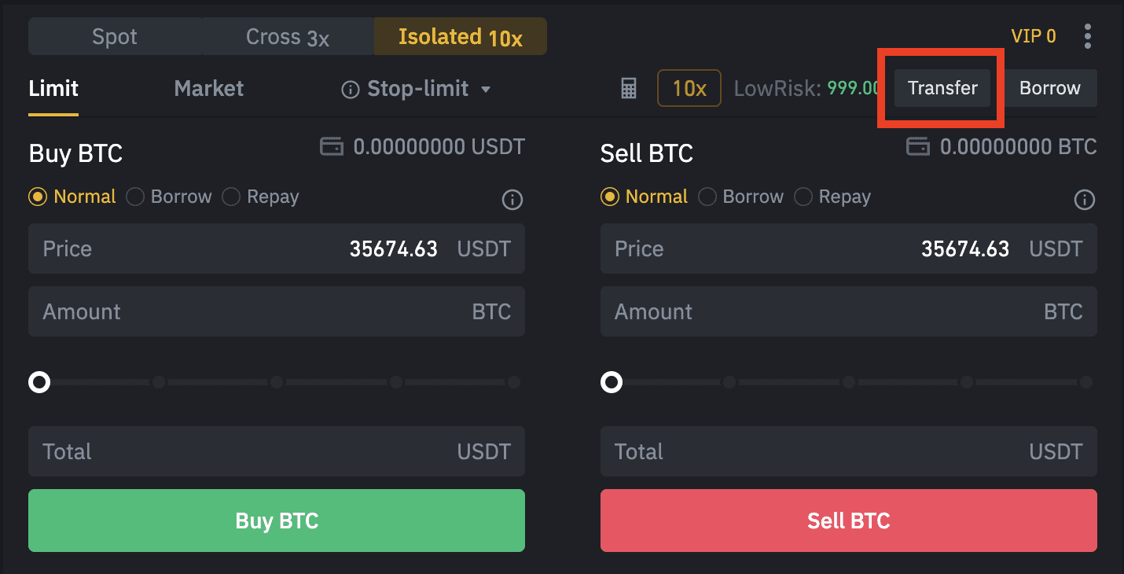The height and width of the screenshot is (574, 1124).
Task: Click the Transfer button
Action: click(x=942, y=88)
